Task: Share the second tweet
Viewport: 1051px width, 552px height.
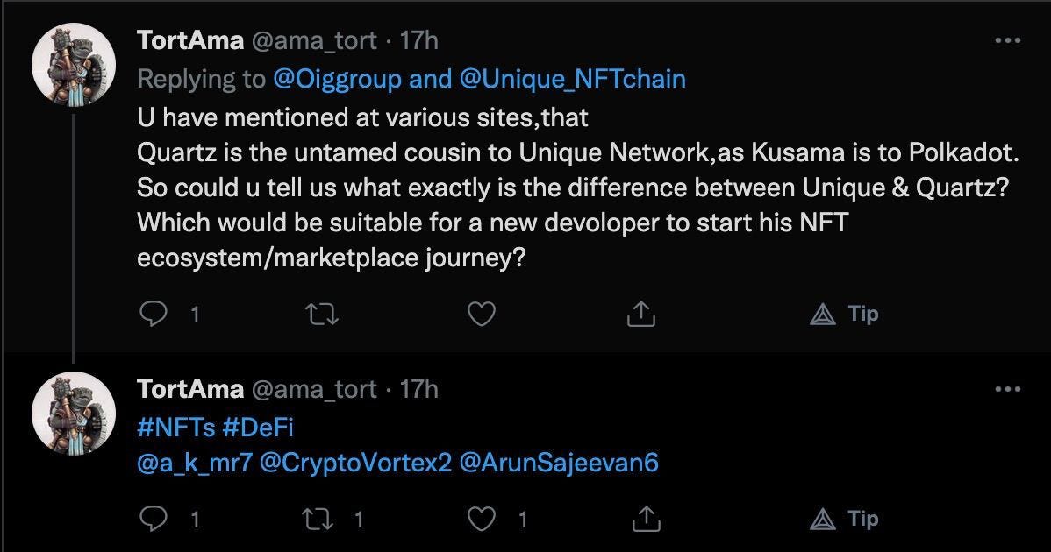Action: tap(647, 519)
